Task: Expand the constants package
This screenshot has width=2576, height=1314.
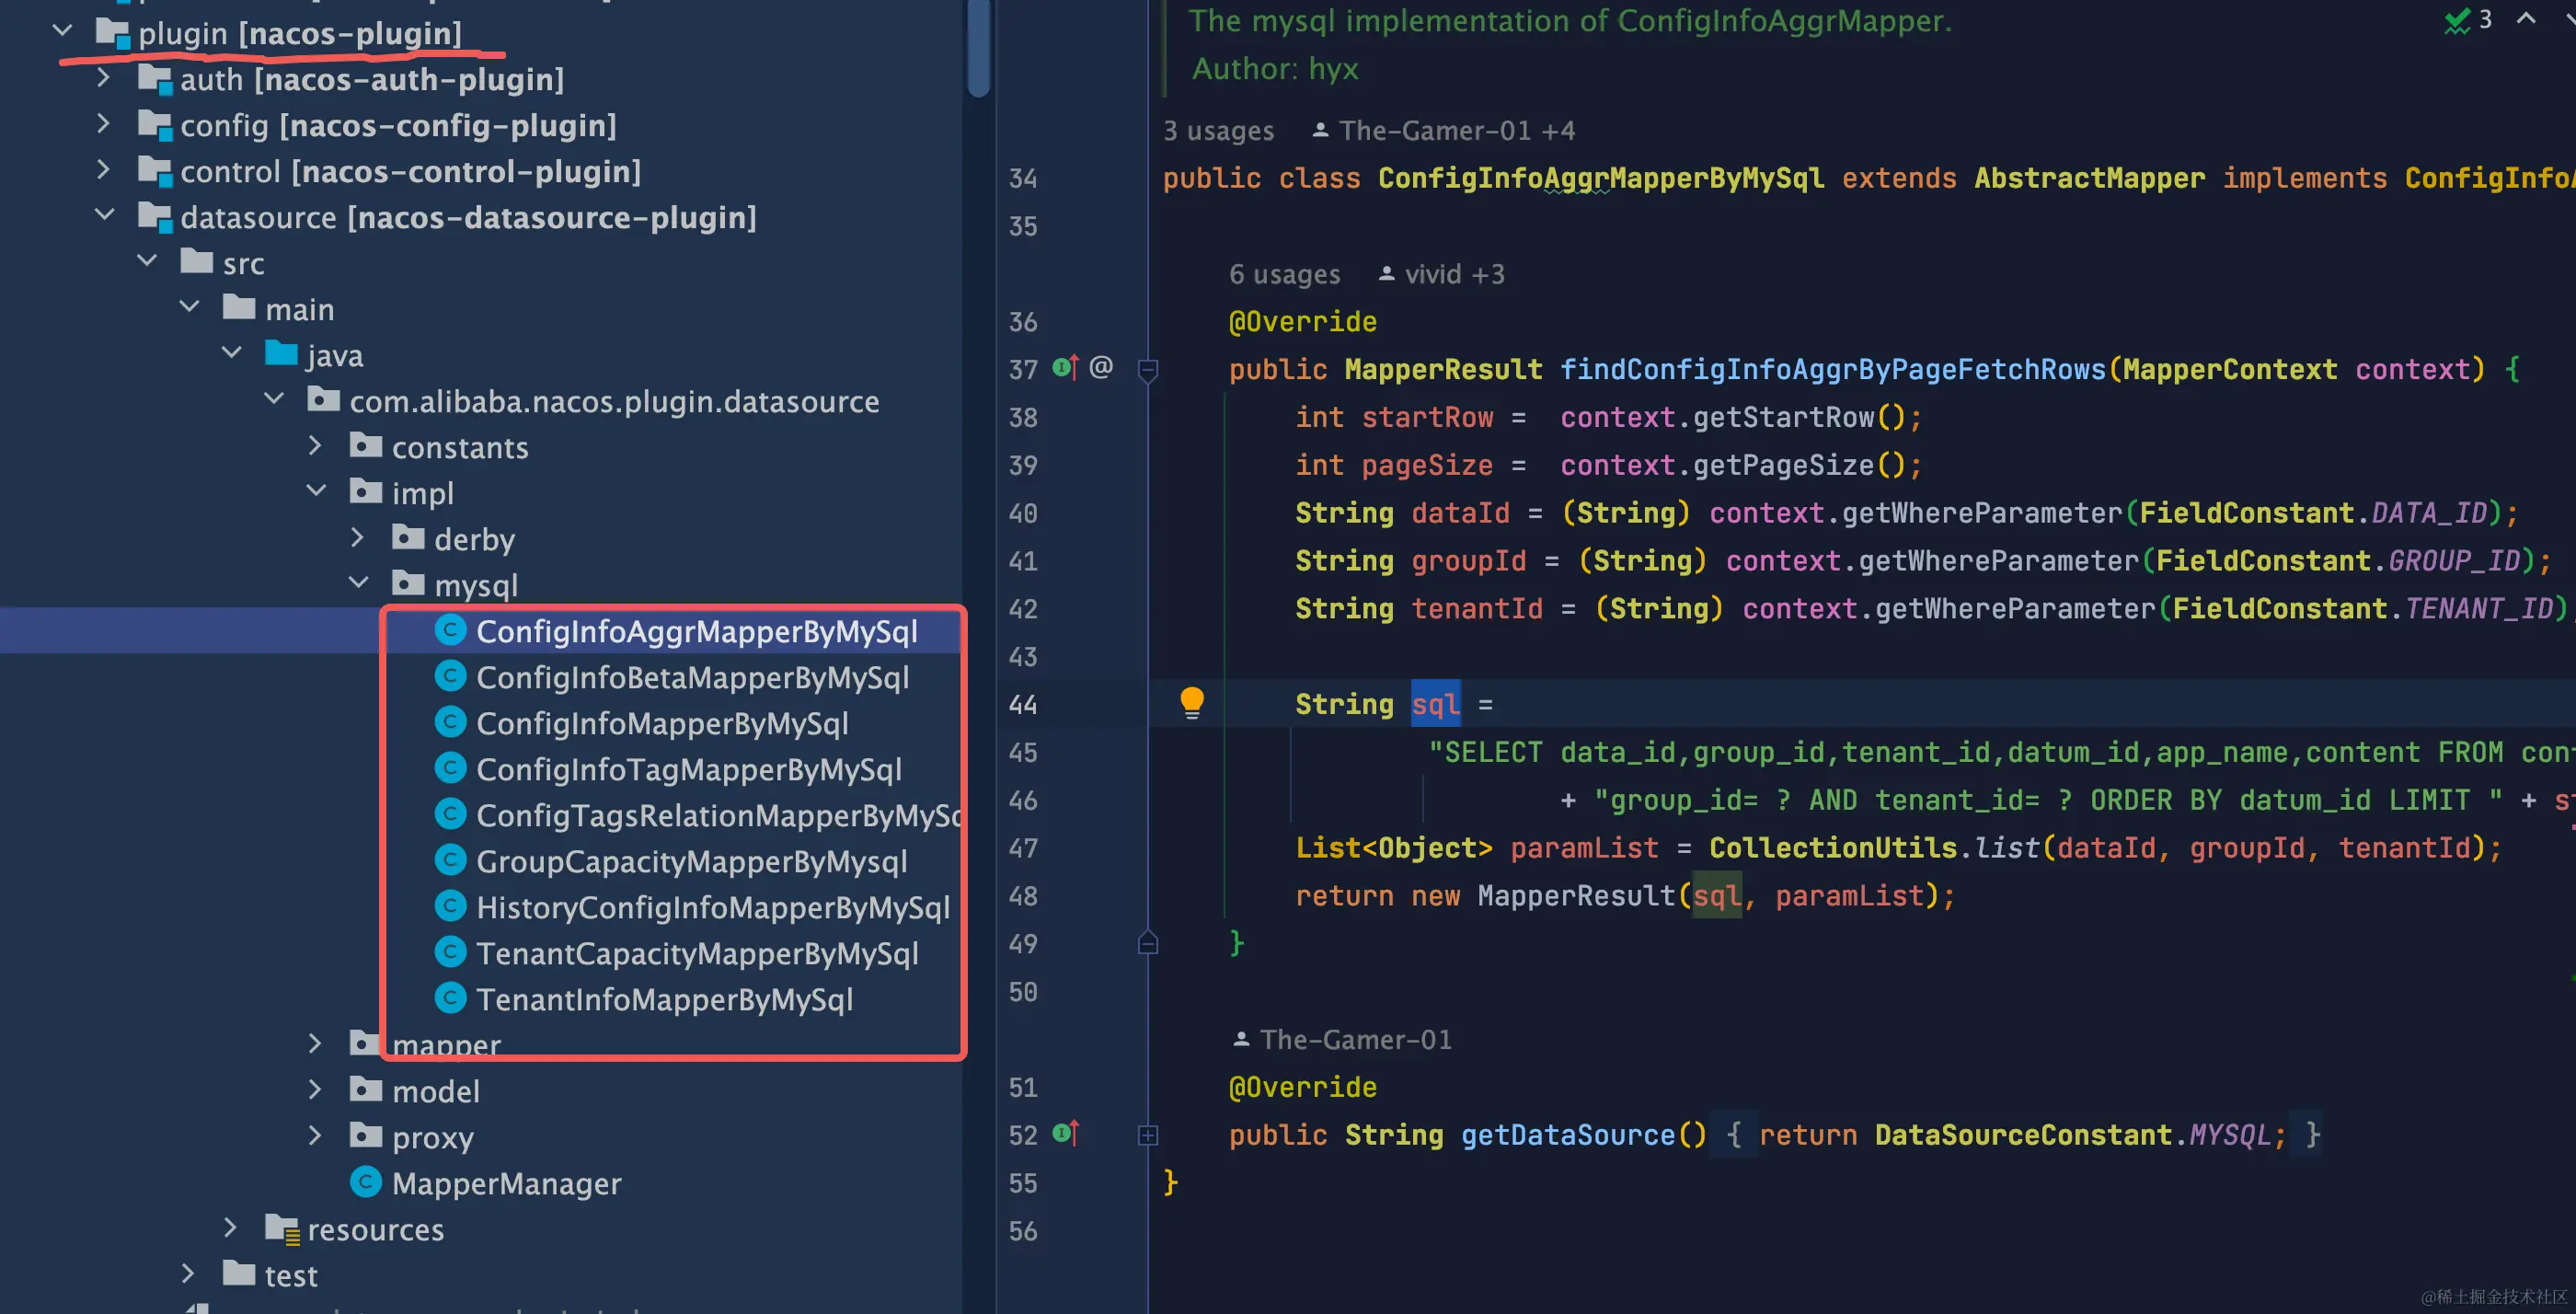Action: (316, 446)
